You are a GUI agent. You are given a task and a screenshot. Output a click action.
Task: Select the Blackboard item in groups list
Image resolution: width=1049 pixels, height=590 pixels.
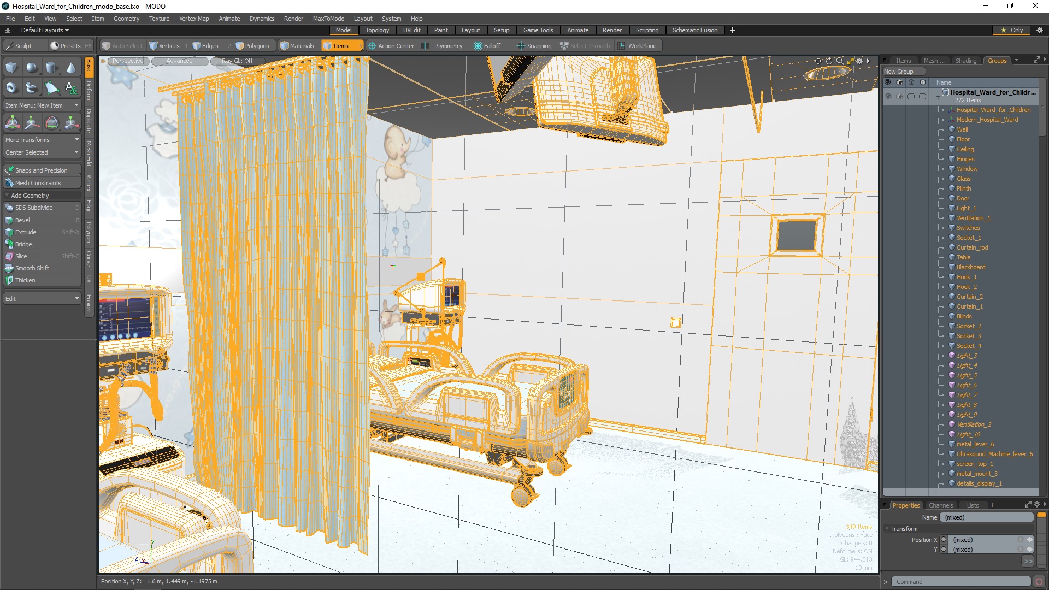tap(971, 267)
